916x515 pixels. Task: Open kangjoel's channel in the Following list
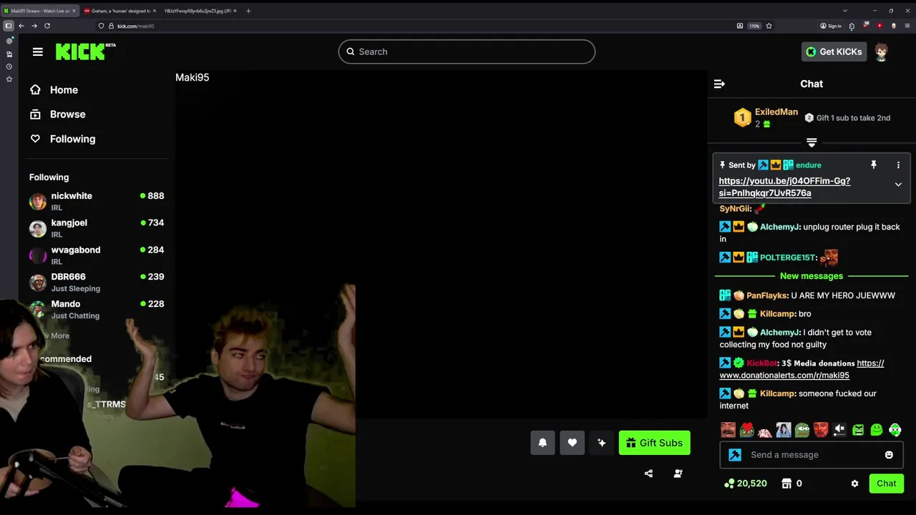pyautogui.click(x=97, y=228)
